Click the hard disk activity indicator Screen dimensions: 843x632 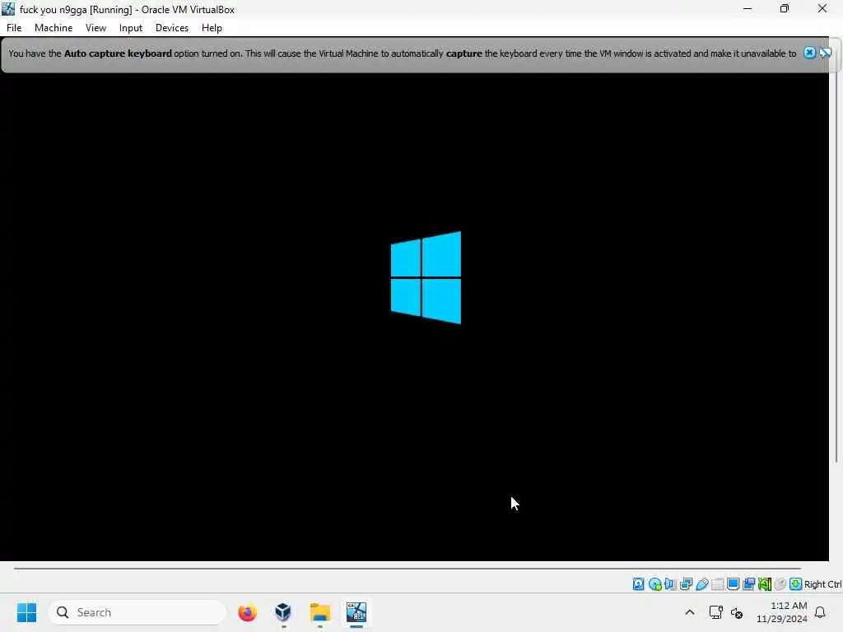point(638,583)
